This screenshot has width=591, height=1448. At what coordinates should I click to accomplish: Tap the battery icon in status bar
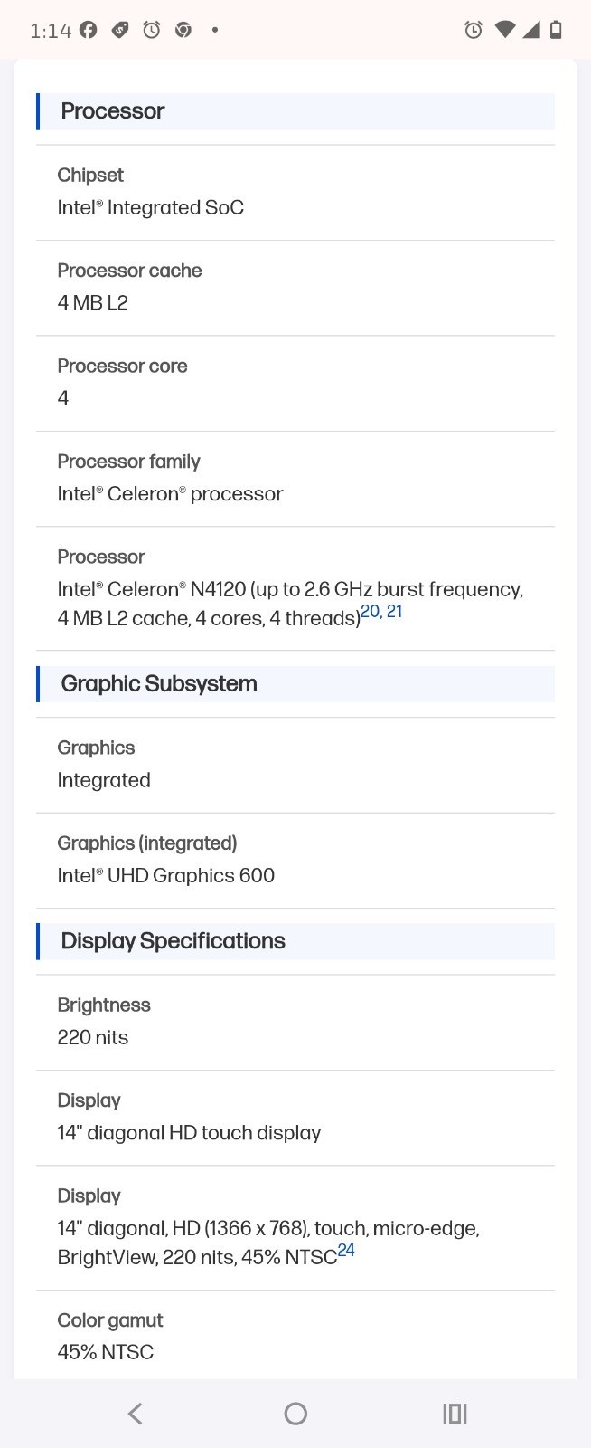[x=556, y=30]
